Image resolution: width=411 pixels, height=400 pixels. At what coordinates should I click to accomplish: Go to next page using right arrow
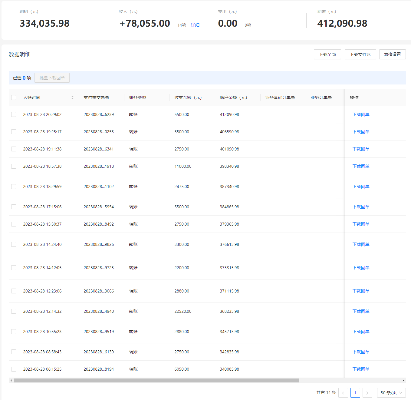click(x=367, y=393)
